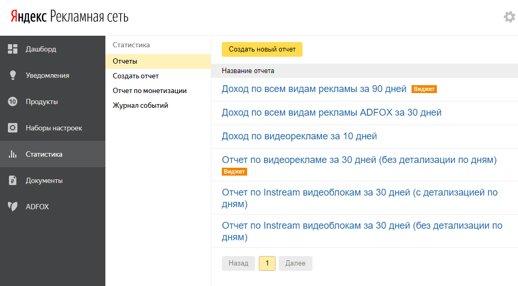Click the Documents ruble file icon

[x=13, y=180]
